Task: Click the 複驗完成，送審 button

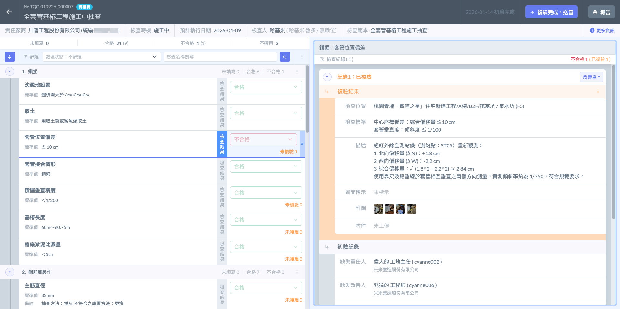Action: [x=551, y=12]
